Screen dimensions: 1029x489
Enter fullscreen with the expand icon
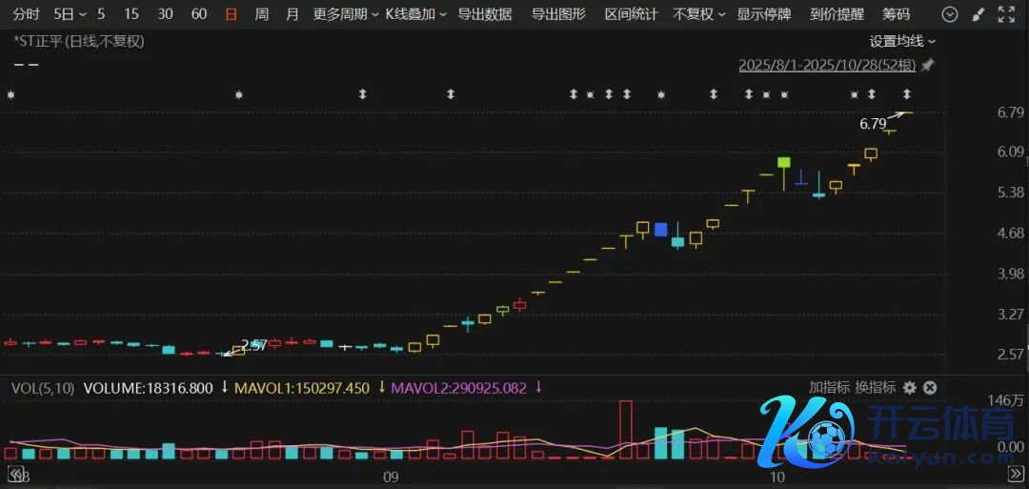tap(1006, 14)
